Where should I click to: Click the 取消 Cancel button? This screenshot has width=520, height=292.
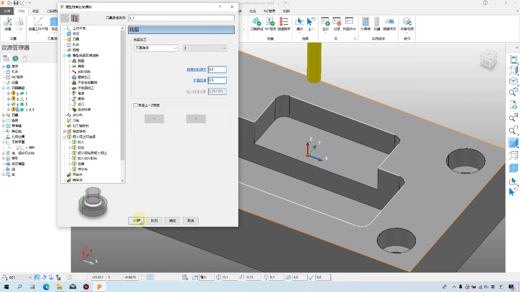coord(191,221)
